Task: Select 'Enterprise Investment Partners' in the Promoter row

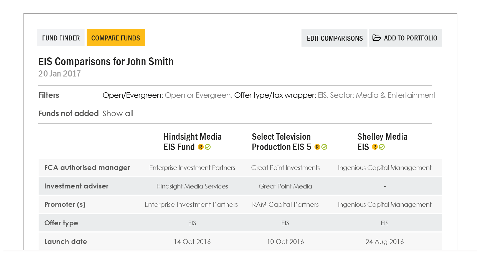Action: (x=191, y=205)
